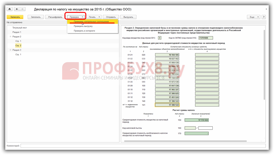
Task: Choose Проверить в интернете menu option
Action: (84, 31)
